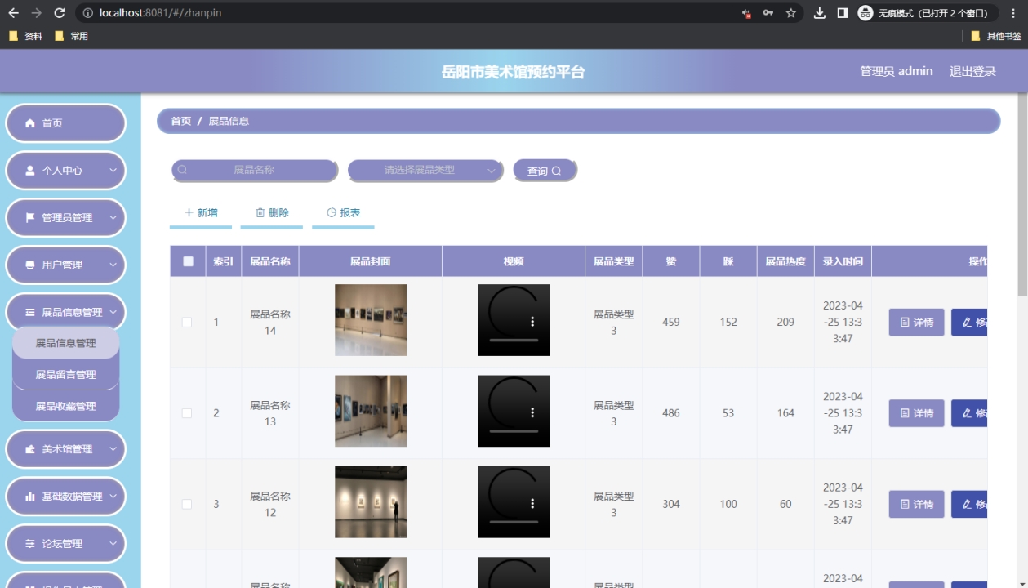This screenshot has height=588, width=1028.
Task: Check the row for 展品名称14
Action: click(187, 322)
